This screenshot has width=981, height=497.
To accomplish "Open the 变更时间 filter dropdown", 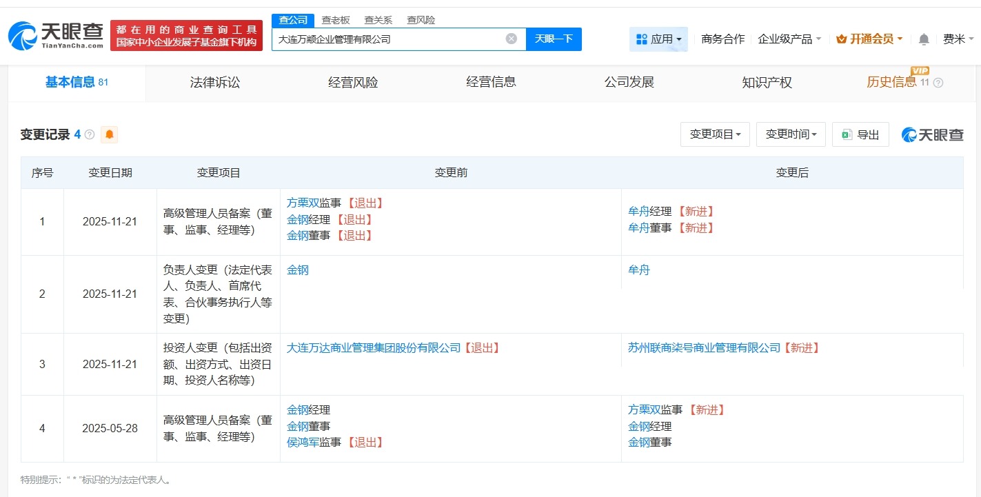I will coord(791,134).
